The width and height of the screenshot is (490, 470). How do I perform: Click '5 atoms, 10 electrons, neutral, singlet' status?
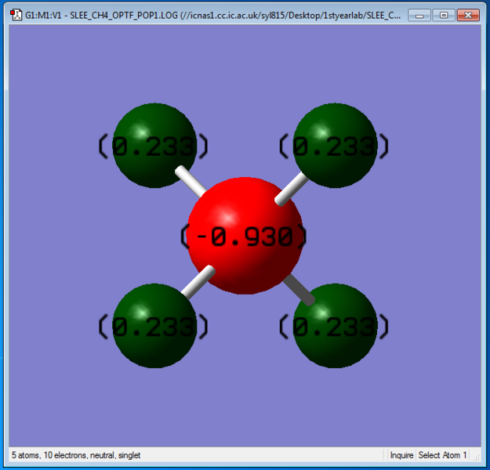(x=76, y=455)
